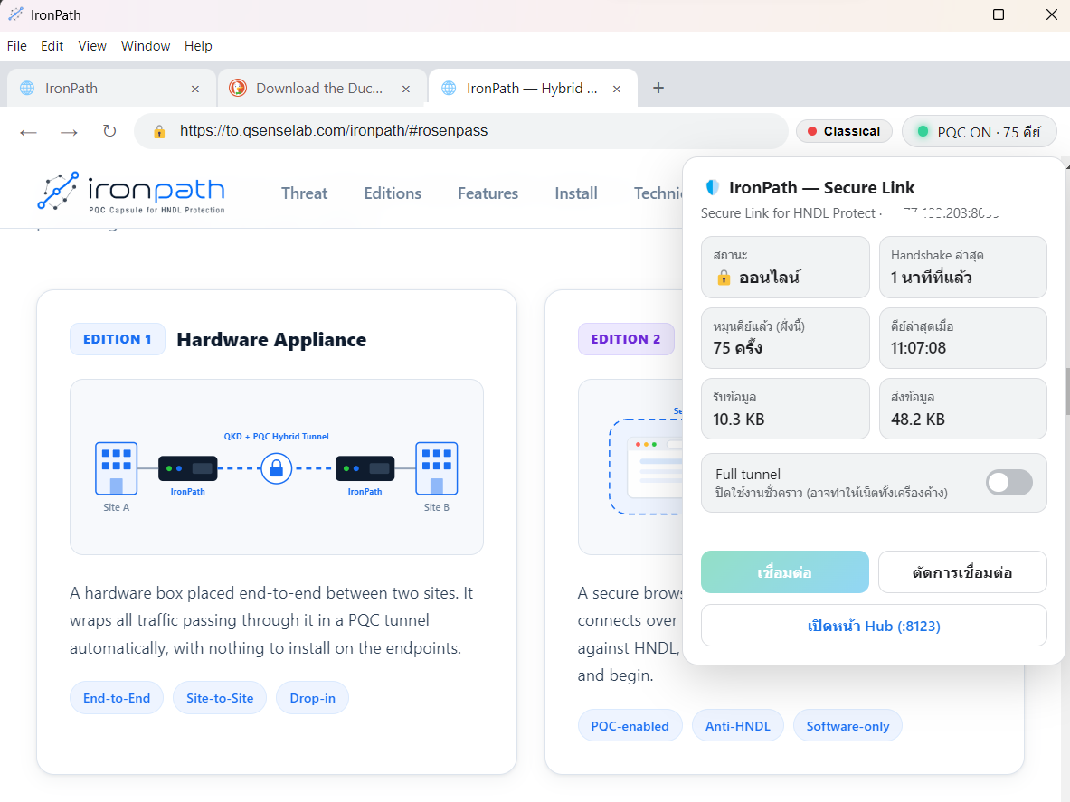
Task: Click the Site A building icon
Action: (x=116, y=467)
